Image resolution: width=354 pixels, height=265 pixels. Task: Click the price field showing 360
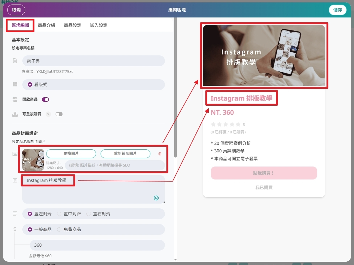pyautogui.click(x=97, y=245)
